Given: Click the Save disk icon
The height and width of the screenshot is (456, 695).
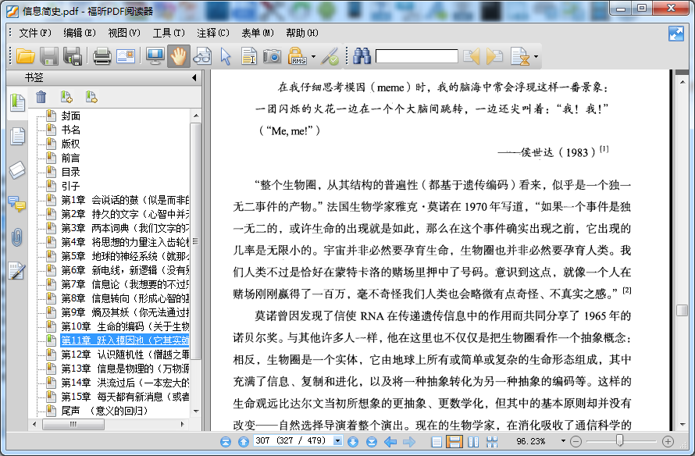Looking at the screenshot, I should click(49, 56).
